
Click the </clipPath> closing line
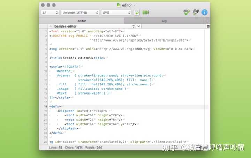(67, 129)
